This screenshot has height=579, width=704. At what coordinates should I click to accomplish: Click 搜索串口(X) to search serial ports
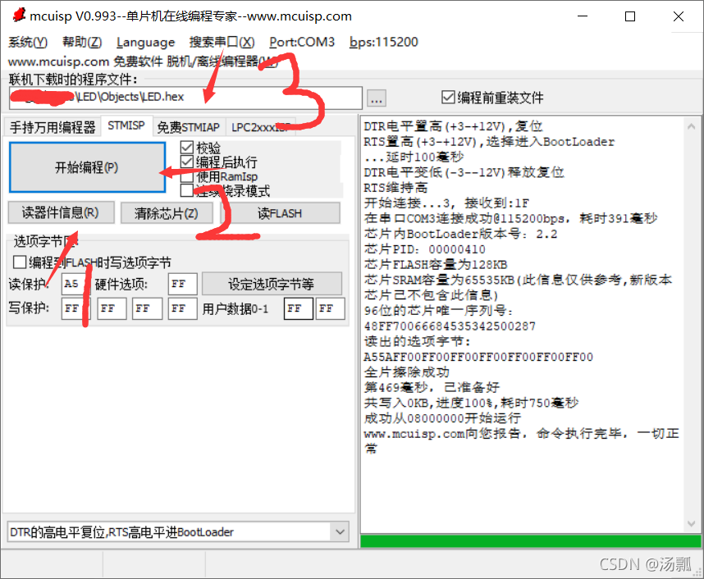coord(222,42)
